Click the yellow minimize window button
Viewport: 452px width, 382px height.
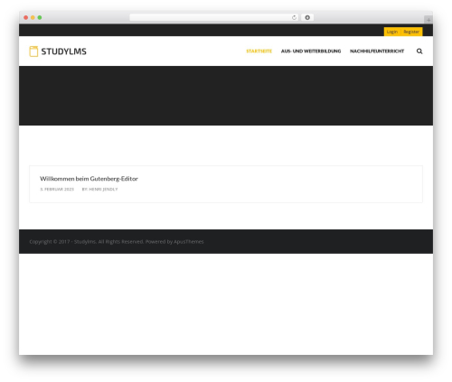coord(33,17)
